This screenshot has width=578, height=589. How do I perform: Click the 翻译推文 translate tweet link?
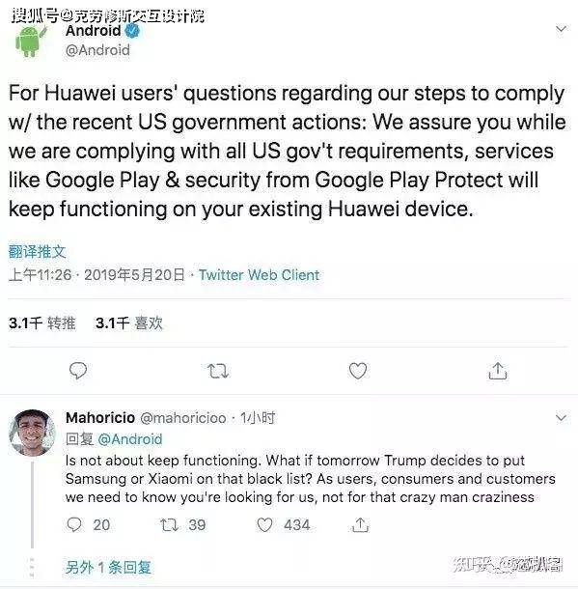(38, 252)
